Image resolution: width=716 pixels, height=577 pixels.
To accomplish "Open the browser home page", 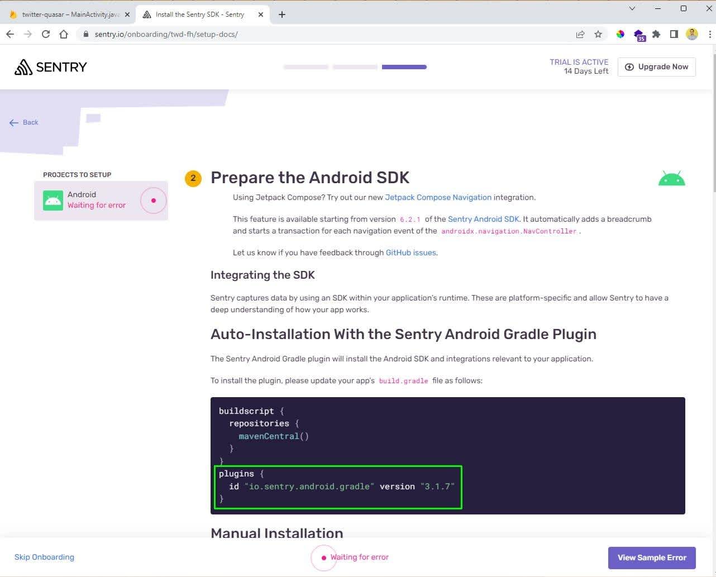I will [64, 34].
